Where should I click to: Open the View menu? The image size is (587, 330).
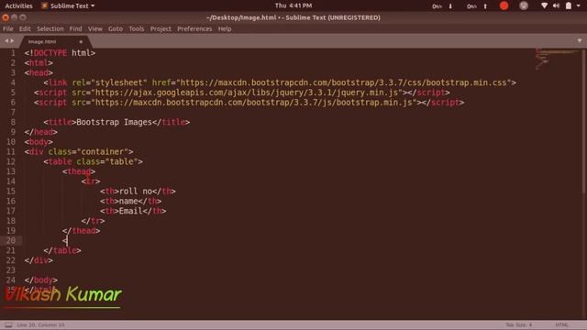click(95, 28)
